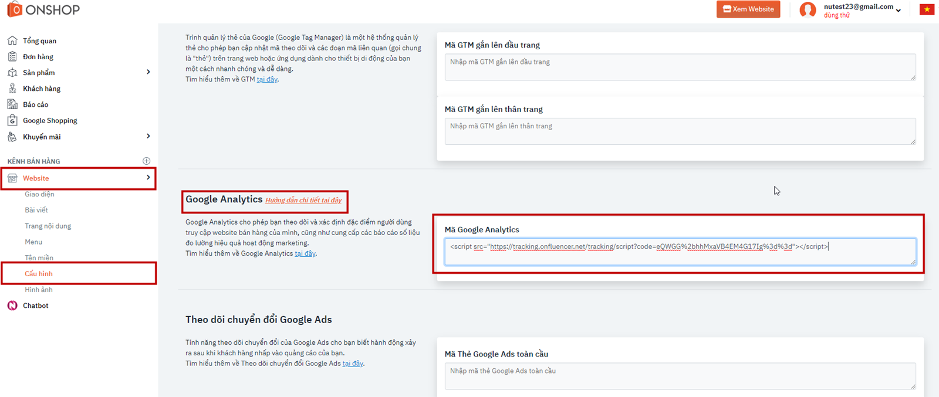Focus Mã GTM gắn lên đầu trang field
Screen dimensions: 939x397
(680, 67)
